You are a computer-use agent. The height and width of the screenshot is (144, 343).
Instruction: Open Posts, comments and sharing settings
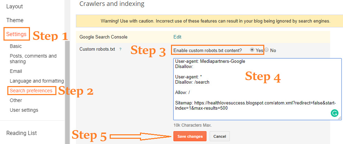pos(33,59)
